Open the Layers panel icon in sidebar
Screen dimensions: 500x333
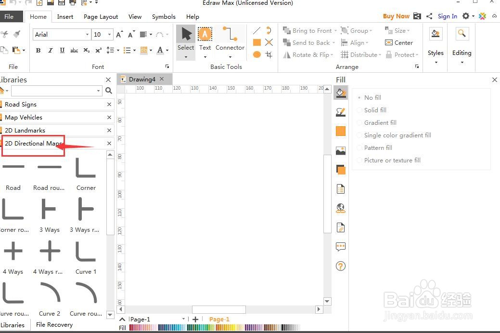coord(341,170)
